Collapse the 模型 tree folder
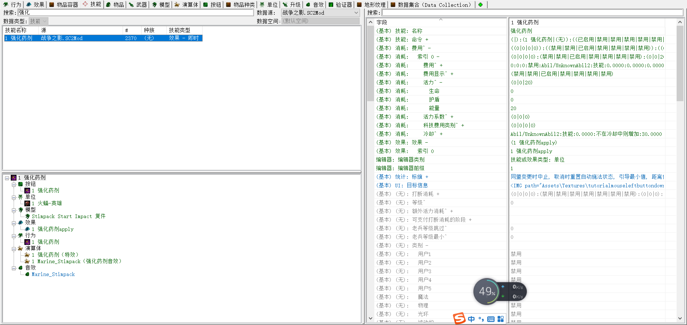Viewport: 687px width, 325px height. pos(14,210)
